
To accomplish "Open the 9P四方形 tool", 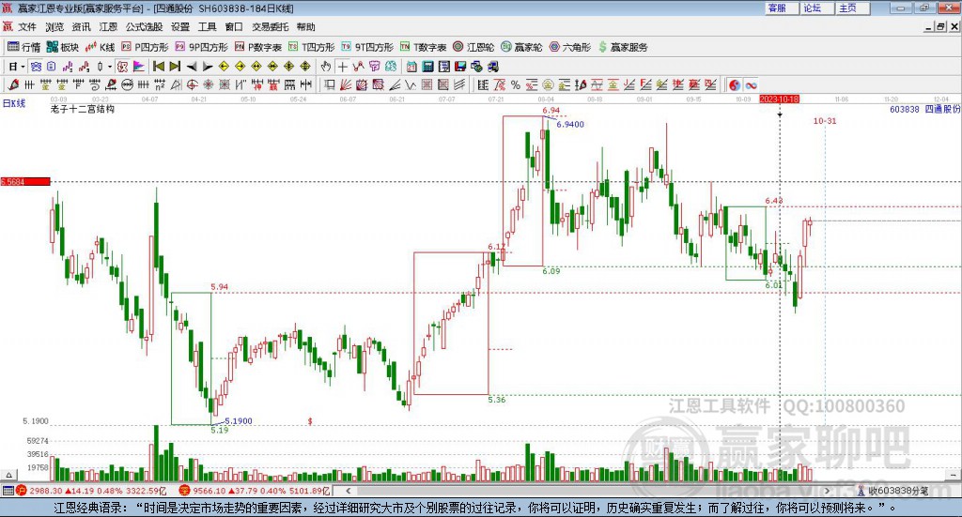I will click(x=201, y=47).
